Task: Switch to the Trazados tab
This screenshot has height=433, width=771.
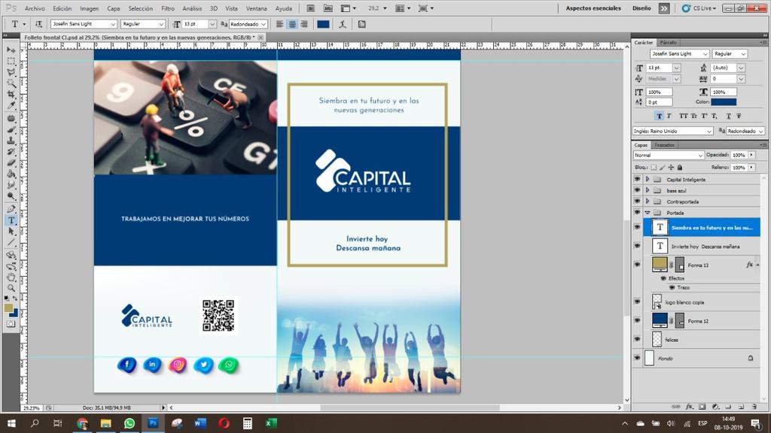Action: pyautogui.click(x=664, y=145)
